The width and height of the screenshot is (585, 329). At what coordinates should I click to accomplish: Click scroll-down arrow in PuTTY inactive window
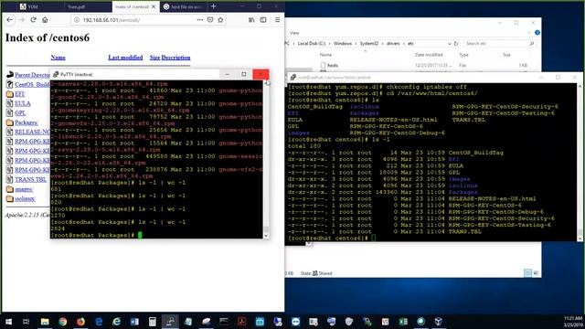(266, 236)
